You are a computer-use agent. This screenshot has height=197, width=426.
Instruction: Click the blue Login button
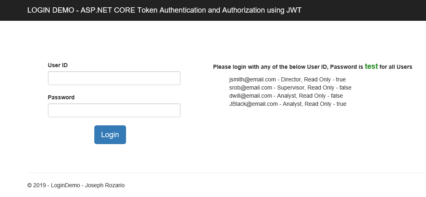pyautogui.click(x=110, y=135)
